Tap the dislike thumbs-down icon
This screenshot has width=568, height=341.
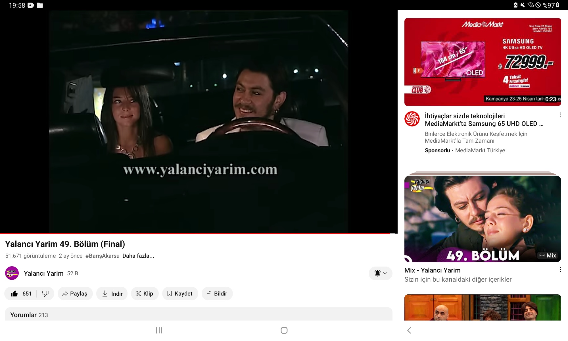(x=45, y=294)
